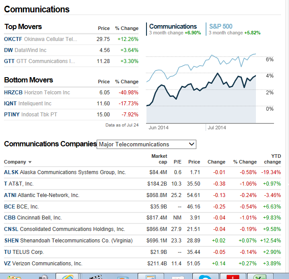289x279 pixels.
Task: Click the P/E column header
Action: [177, 162]
